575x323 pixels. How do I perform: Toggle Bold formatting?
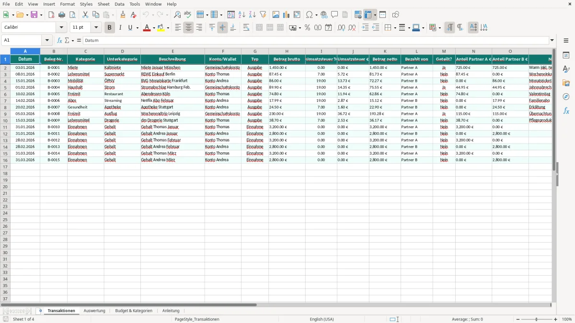coord(109,28)
